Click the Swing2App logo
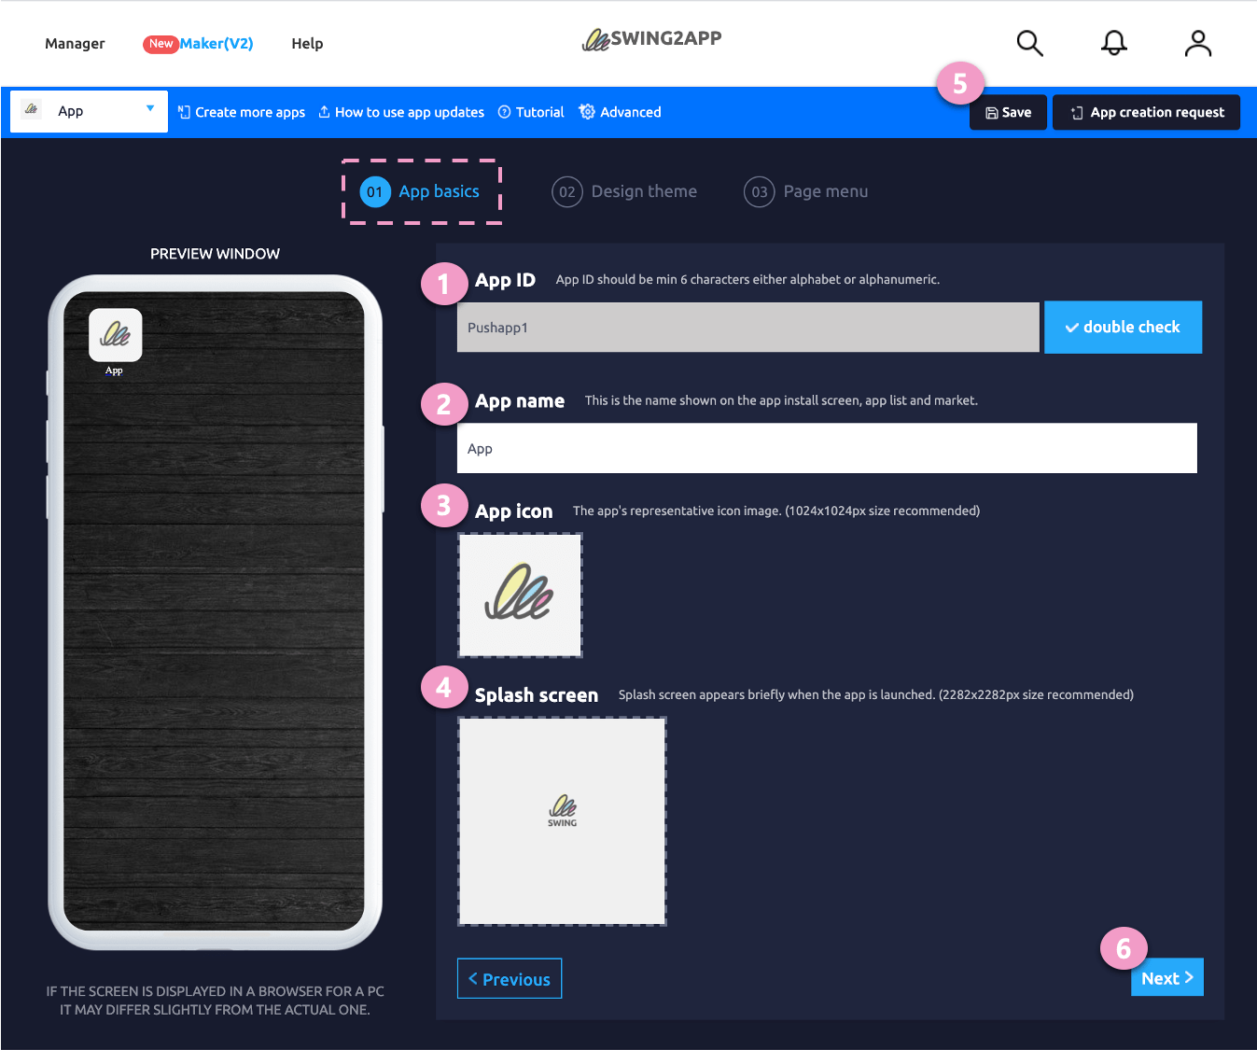This screenshot has width=1257, height=1050. click(652, 39)
